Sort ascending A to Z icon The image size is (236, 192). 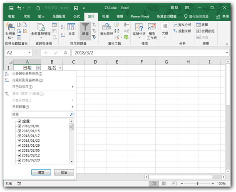(63, 27)
